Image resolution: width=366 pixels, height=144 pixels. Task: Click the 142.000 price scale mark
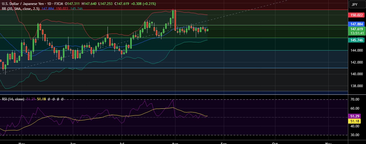[x=357, y=62]
